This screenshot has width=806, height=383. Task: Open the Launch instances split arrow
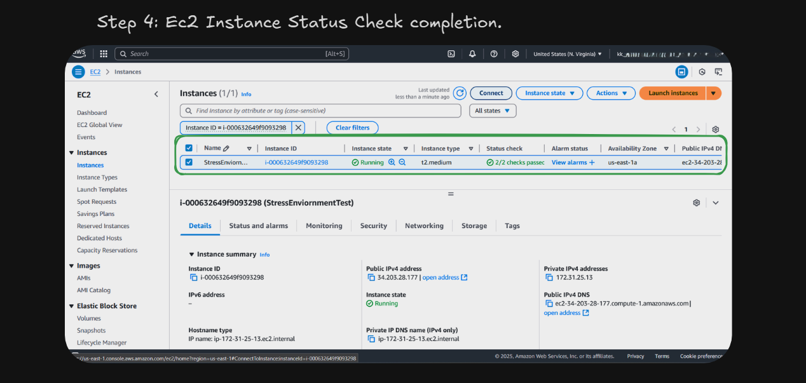[x=713, y=93]
